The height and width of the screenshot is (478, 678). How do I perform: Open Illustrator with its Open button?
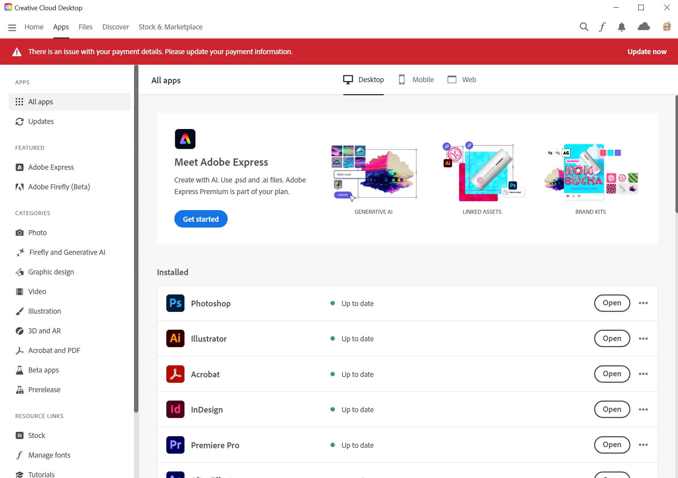tap(612, 338)
